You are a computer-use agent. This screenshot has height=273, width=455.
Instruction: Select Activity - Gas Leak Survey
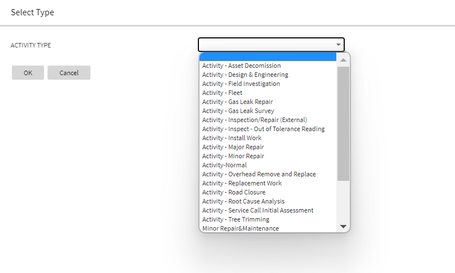[x=268, y=111]
